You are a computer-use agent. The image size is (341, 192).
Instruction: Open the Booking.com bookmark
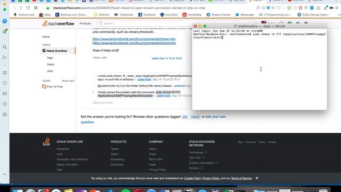[71, 14]
